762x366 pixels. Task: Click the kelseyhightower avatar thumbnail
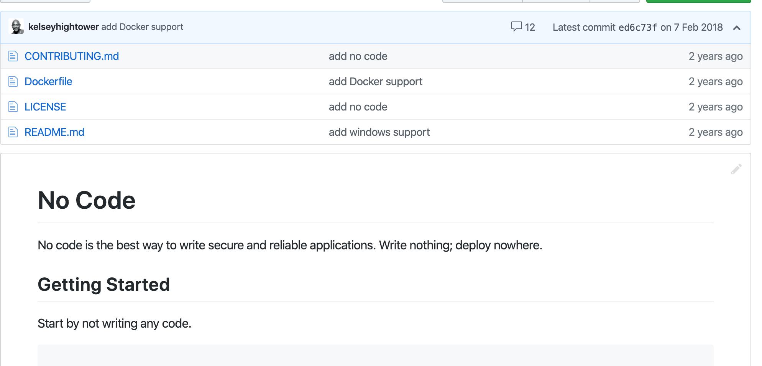coord(16,27)
